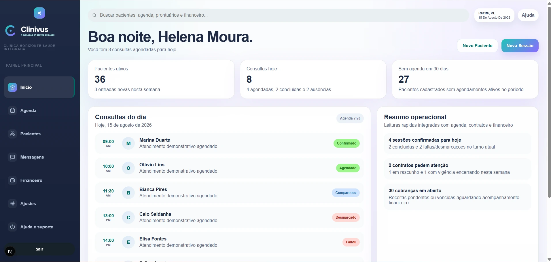
Task: Click Caio Saldanha's Desmarcado status
Action: (x=346, y=217)
